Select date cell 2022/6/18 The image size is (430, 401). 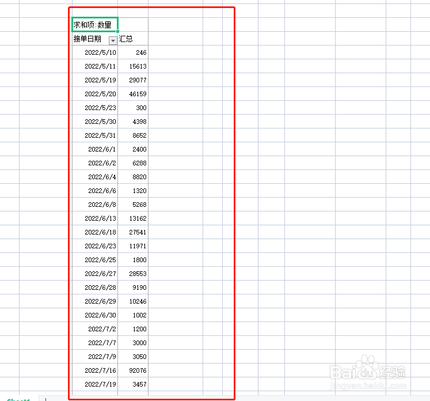coord(95,232)
